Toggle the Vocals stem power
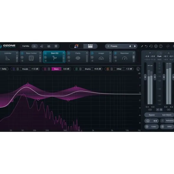174x174 pixels. pyautogui.click(x=14, y=69)
